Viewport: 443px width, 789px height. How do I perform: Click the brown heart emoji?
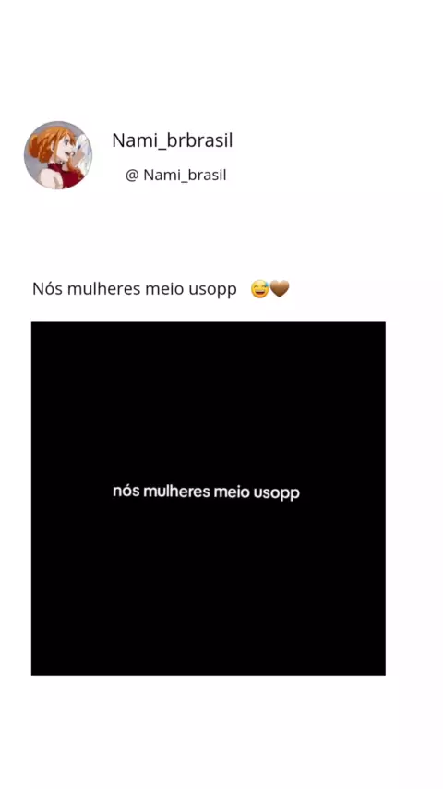click(280, 289)
